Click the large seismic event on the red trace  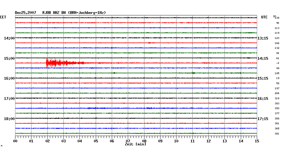point(65,63)
